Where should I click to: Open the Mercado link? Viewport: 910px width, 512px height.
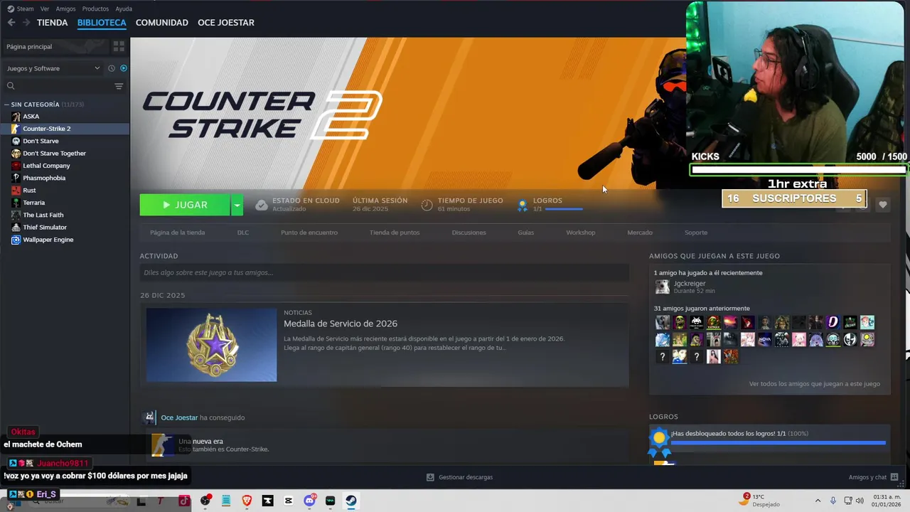click(640, 233)
